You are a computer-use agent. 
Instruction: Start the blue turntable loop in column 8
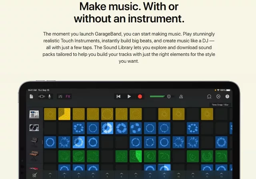tap(150, 128)
